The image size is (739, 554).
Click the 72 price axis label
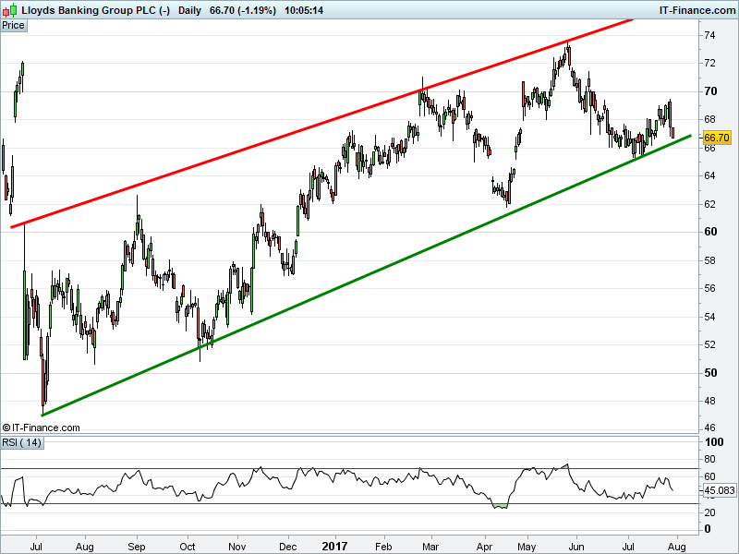709,63
